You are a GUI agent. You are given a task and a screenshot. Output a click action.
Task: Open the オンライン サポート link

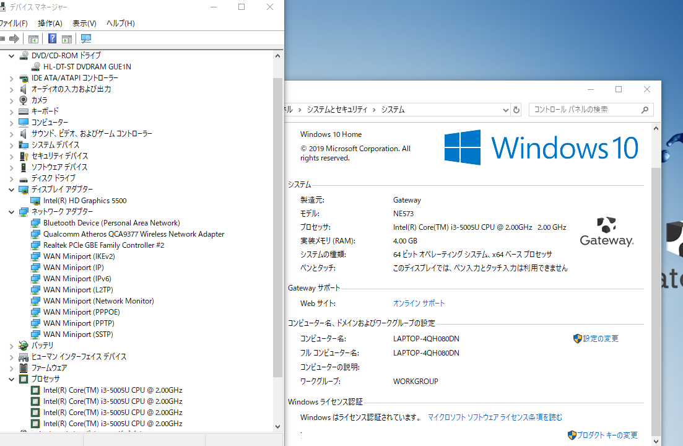coord(419,303)
